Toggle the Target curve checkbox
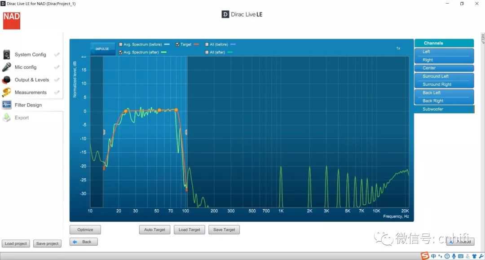 [178, 44]
